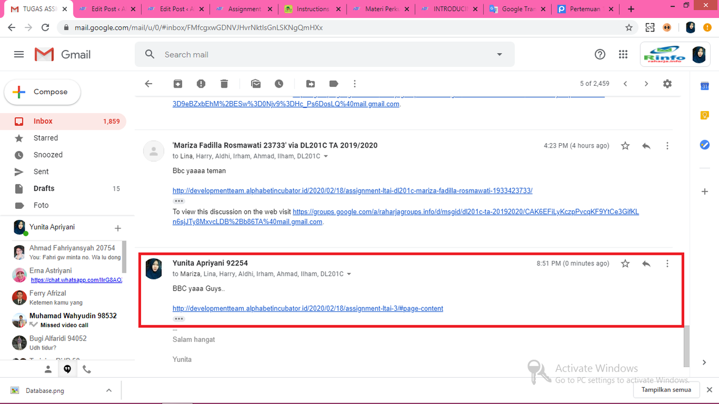Image resolution: width=719 pixels, height=404 pixels.
Task: Reply to Yunita Apriyani's message
Action: [x=647, y=264]
